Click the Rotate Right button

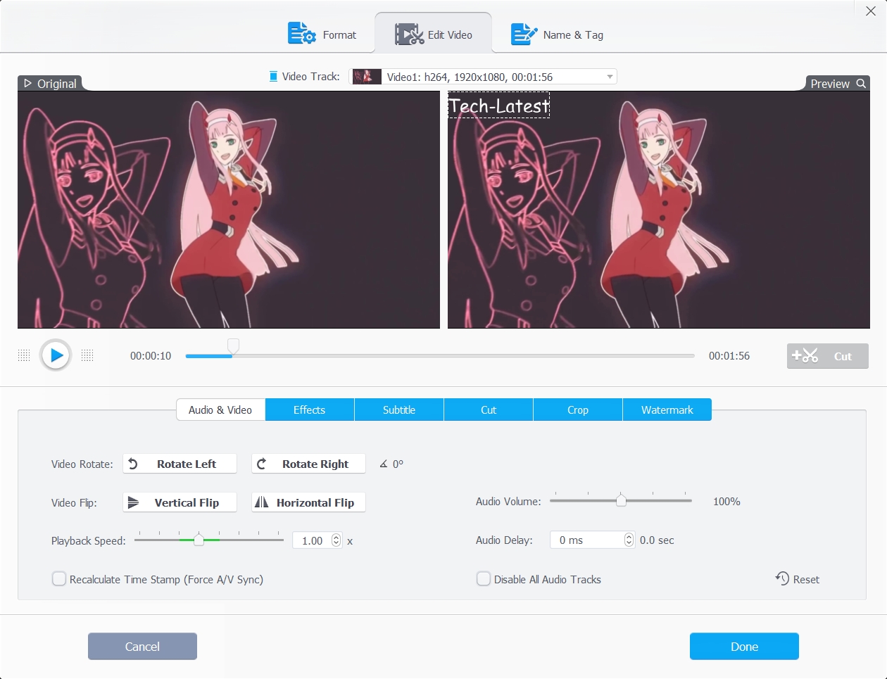coord(308,464)
